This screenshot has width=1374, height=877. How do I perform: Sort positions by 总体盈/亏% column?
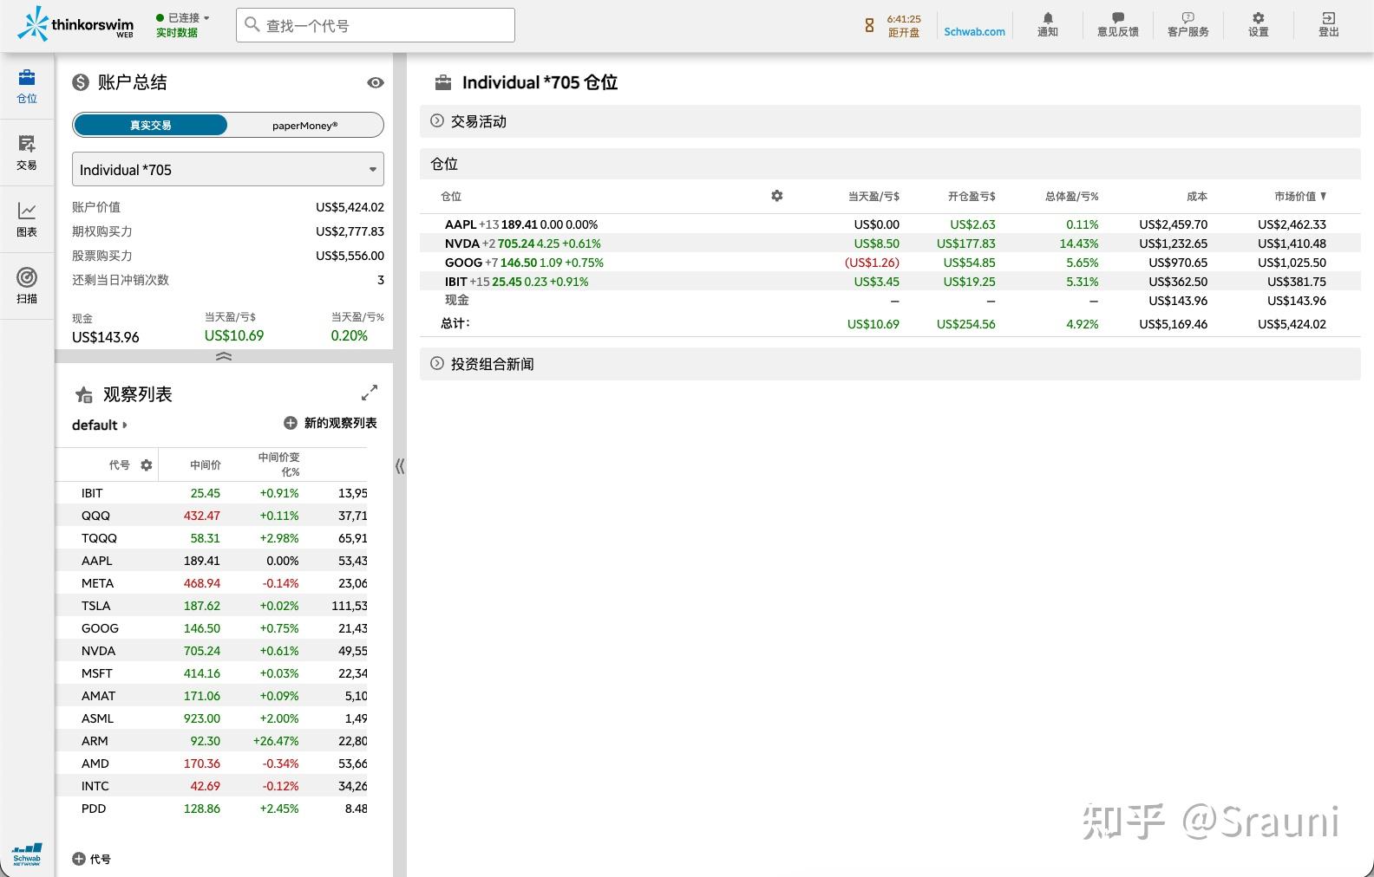[x=1071, y=196]
